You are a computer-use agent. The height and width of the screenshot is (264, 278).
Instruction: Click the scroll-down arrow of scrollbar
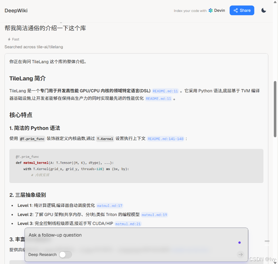tap(275, 262)
